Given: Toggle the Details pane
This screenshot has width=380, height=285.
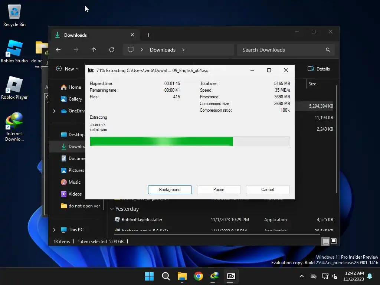Looking at the screenshot, I should point(319,69).
